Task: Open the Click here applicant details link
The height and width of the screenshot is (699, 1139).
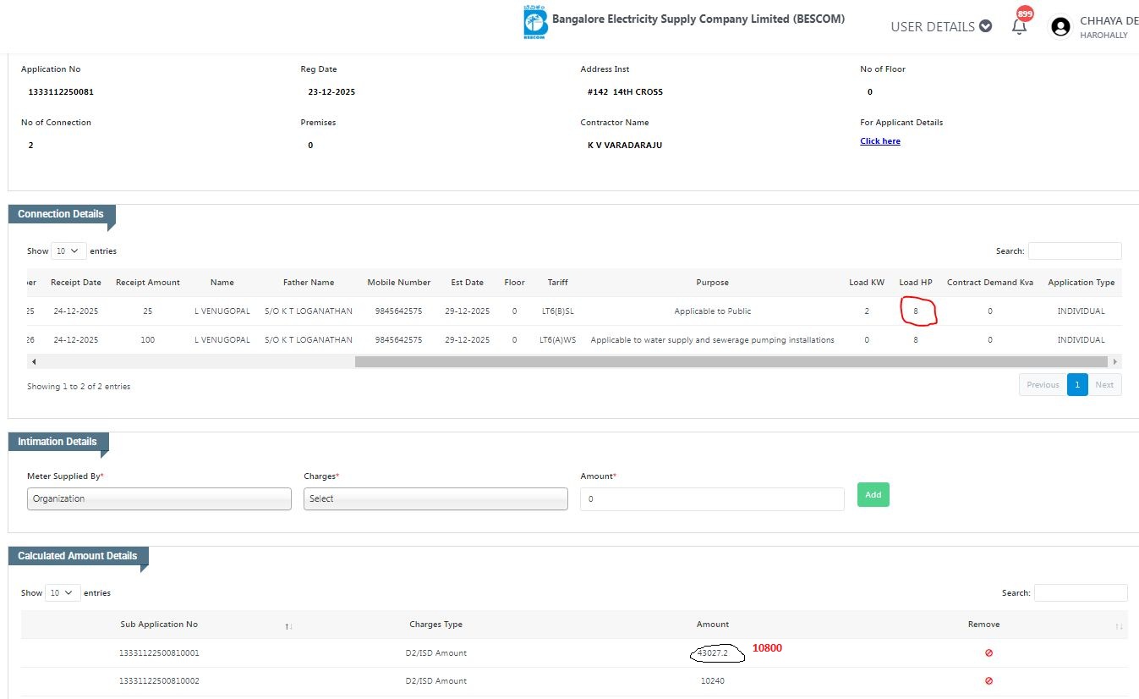Action: click(x=879, y=141)
